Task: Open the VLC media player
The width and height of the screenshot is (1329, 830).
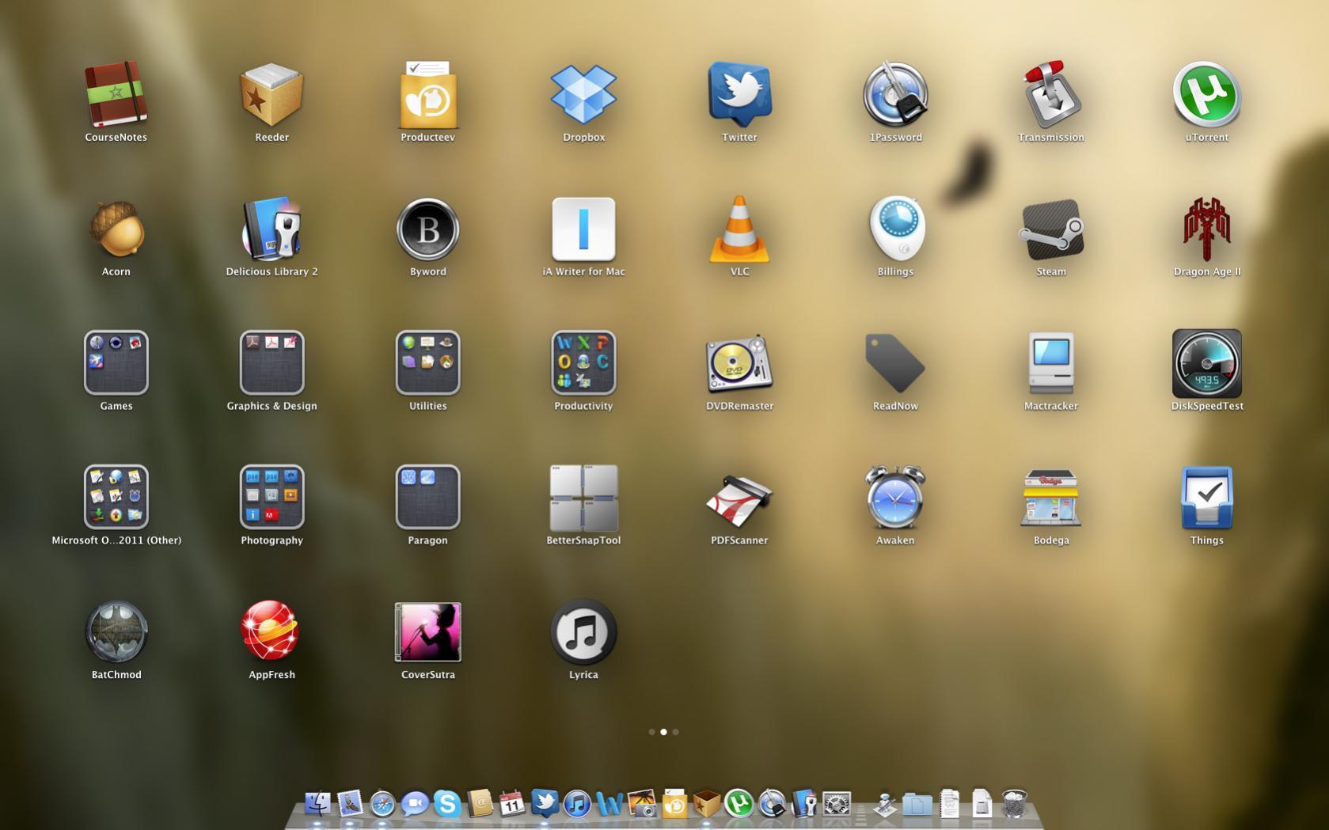Action: 739,229
